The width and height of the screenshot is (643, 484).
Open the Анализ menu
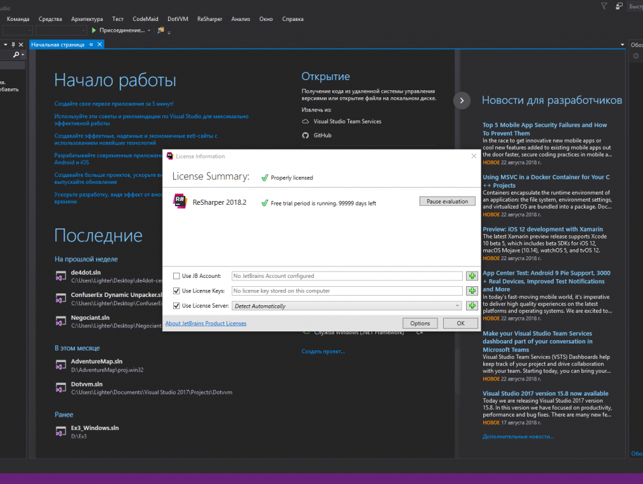coord(240,19)
